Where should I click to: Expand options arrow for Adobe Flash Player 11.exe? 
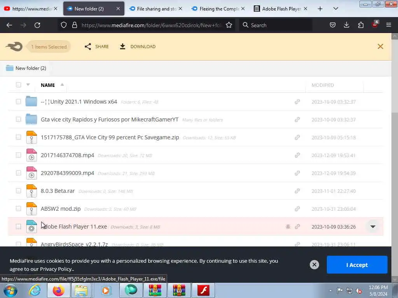click(373, 227)
